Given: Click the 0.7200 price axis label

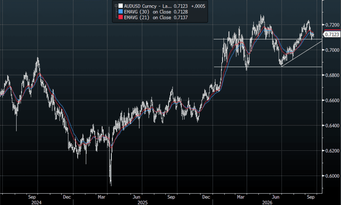Looking at the screenshot, I should coord(332,25).
